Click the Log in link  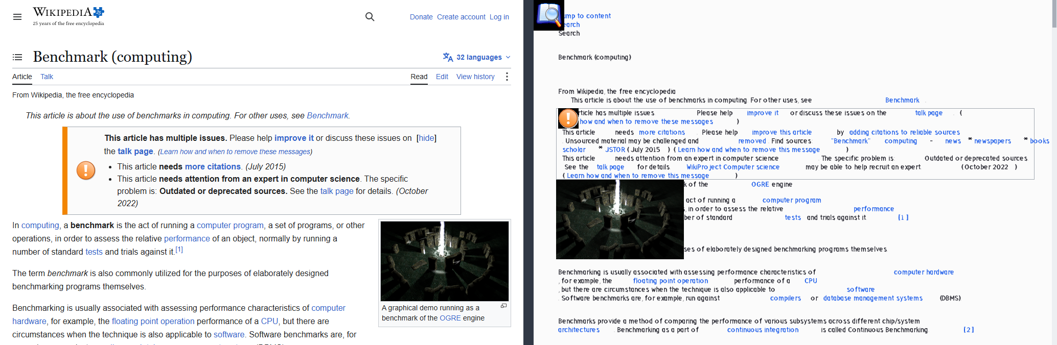pyautogui.click(x=499, y=17)
